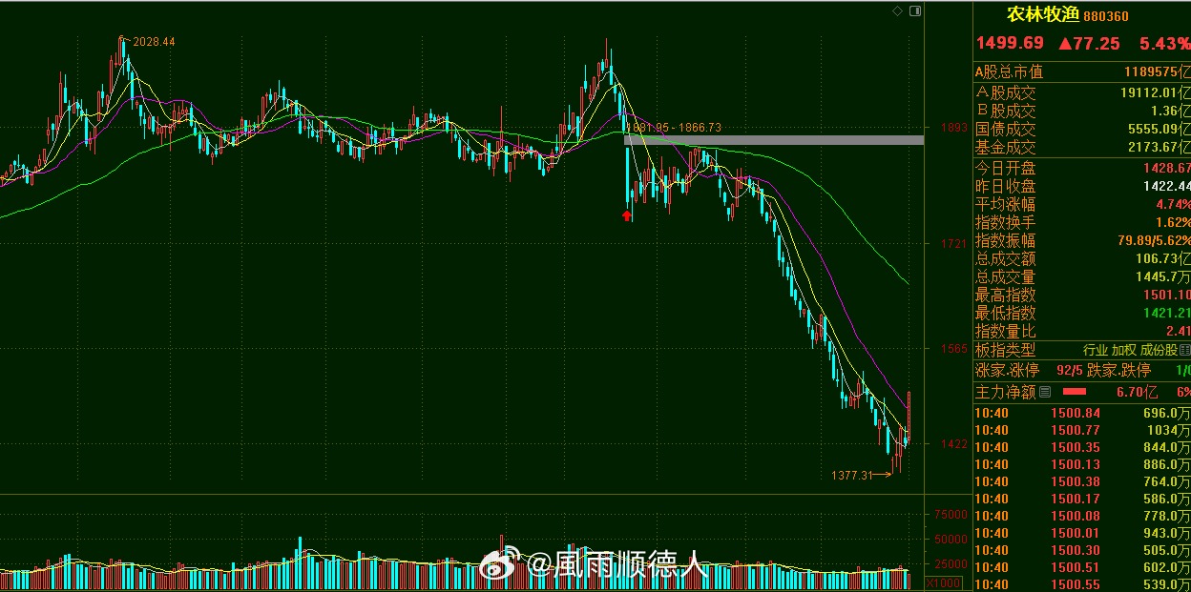This screenshot has height=592, width=1191.
Task: Click the 总成交额 value 106.73亿
Action: tap(1163, 258)
